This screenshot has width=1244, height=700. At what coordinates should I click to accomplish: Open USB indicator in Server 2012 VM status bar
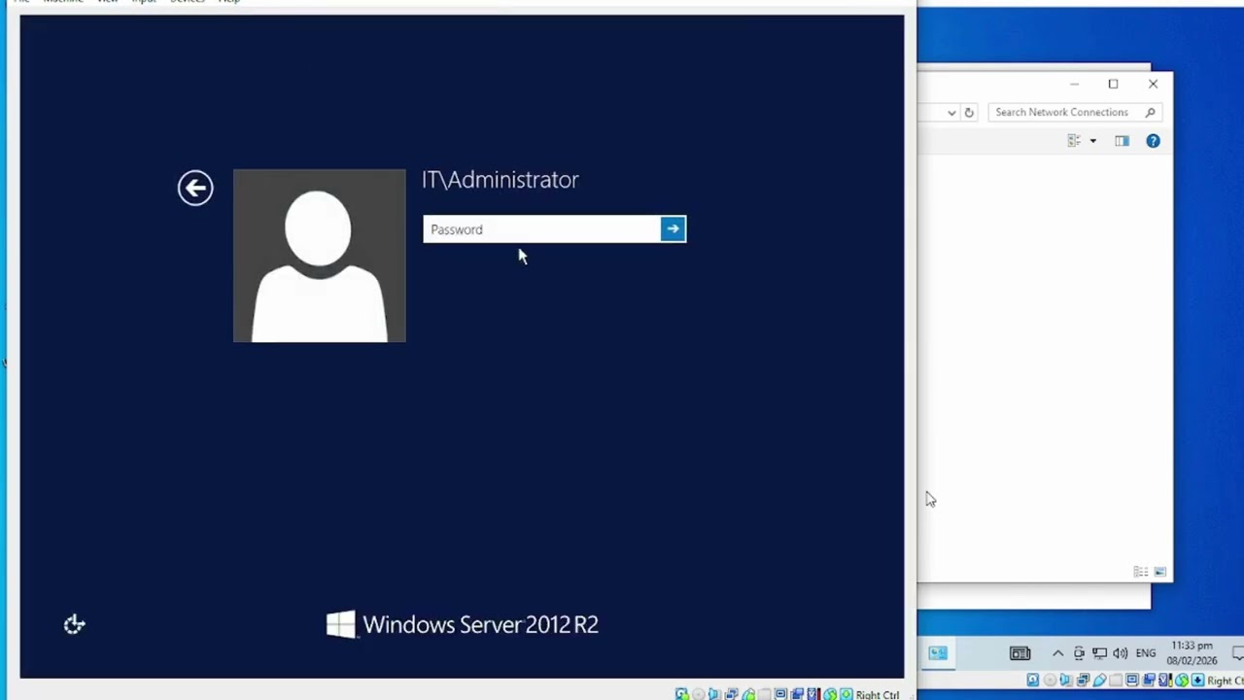coord(748,694)
